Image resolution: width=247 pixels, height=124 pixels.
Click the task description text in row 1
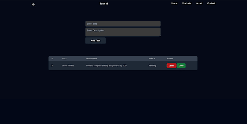click(106, 66)
